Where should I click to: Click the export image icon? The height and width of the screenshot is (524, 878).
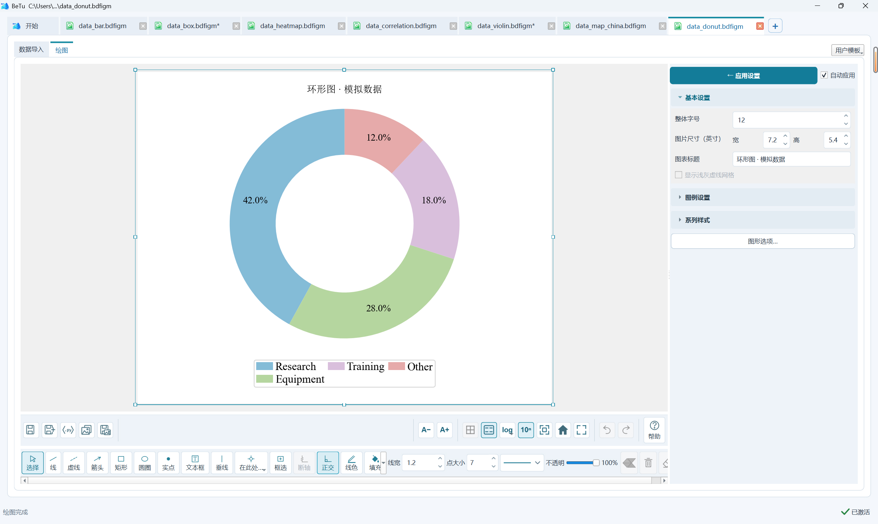pyautogui.click(x=86, y=430)
